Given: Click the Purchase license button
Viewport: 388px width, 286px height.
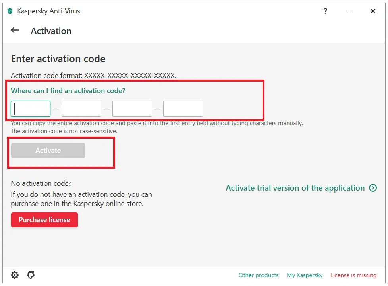Looking at the screenshot, I should tap(44, 220).
